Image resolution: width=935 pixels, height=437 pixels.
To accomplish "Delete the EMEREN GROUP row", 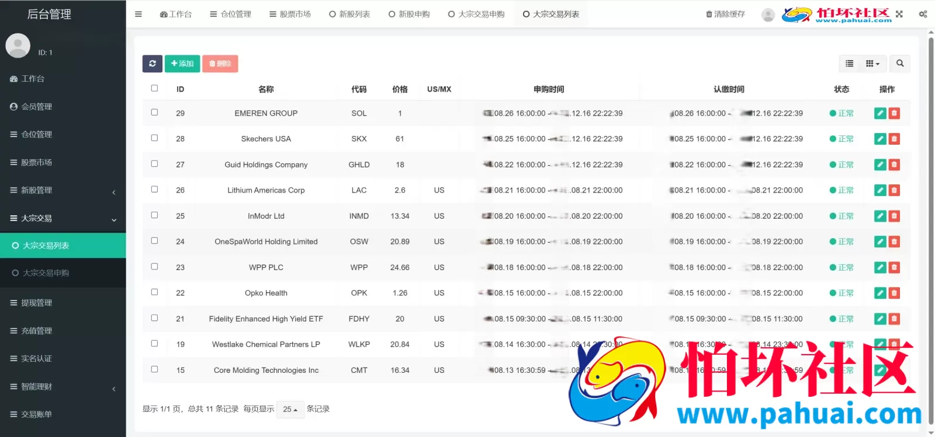I will coord(894,113).
